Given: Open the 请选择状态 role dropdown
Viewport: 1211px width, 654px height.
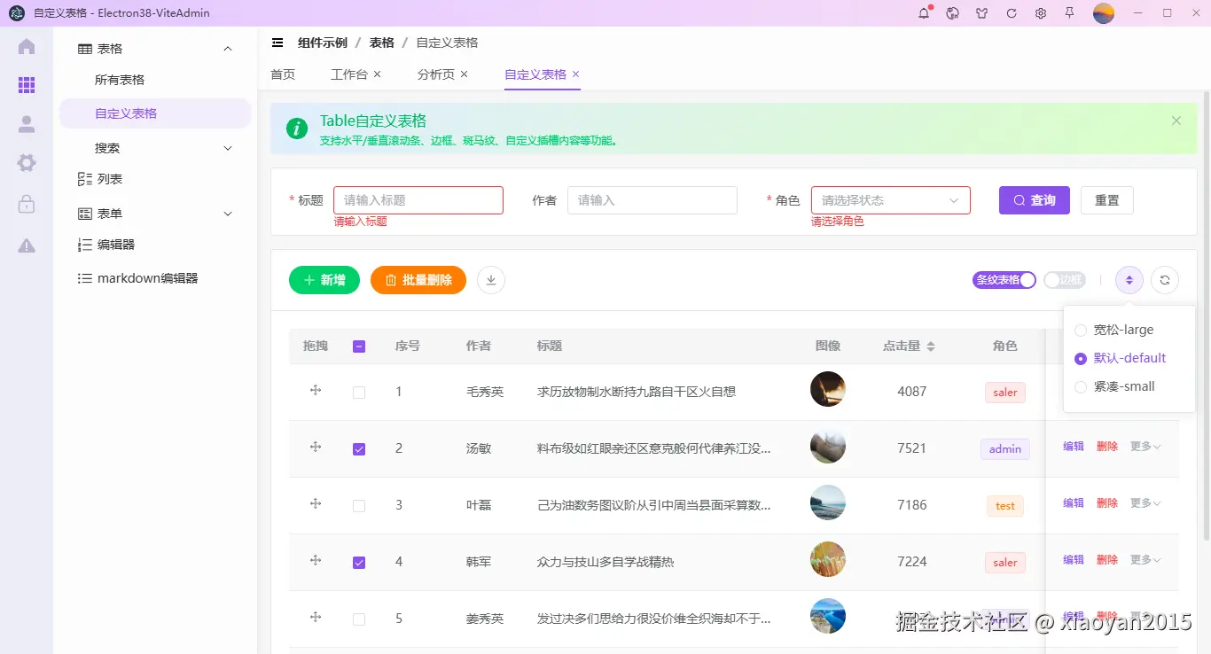Looking at the screenshot, I should click(x=890, y=199).
